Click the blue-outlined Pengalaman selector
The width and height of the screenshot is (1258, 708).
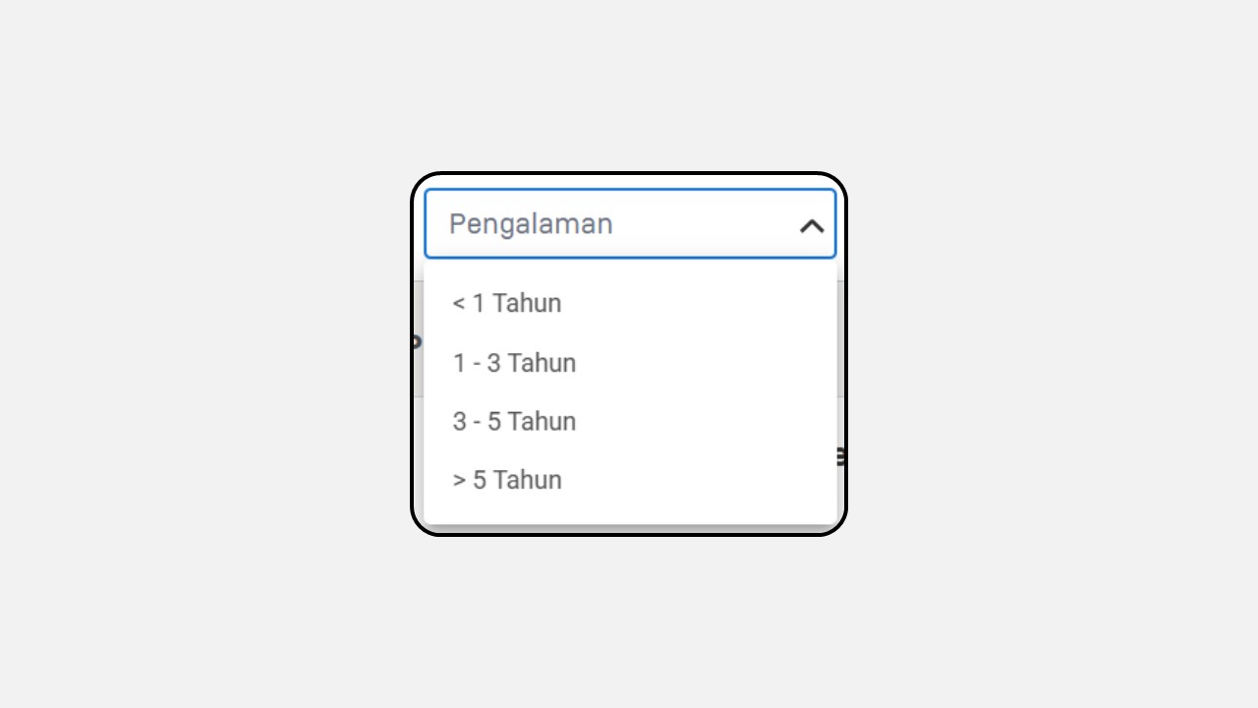pos(630,224)
